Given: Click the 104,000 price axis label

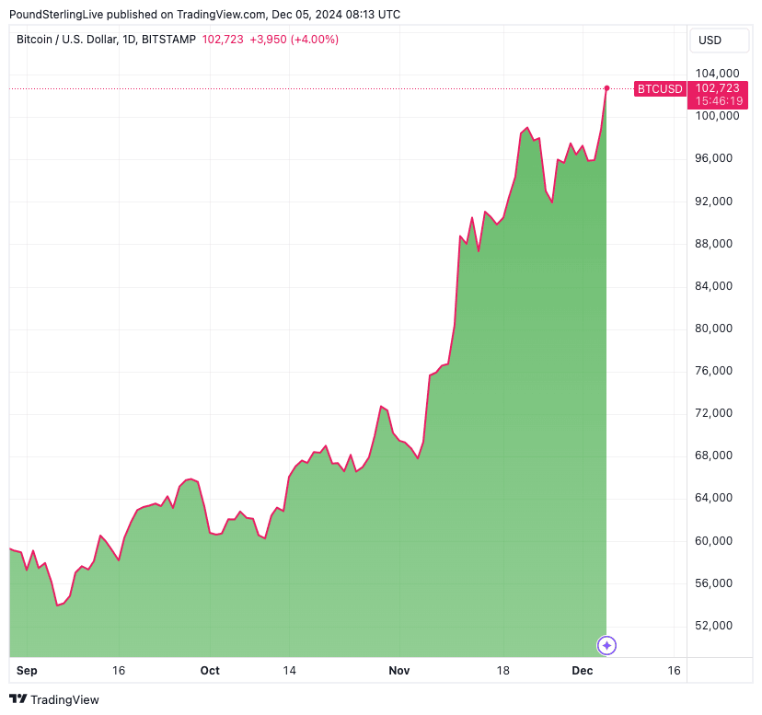Looking at the screenshot, I should tap(717, 74).
